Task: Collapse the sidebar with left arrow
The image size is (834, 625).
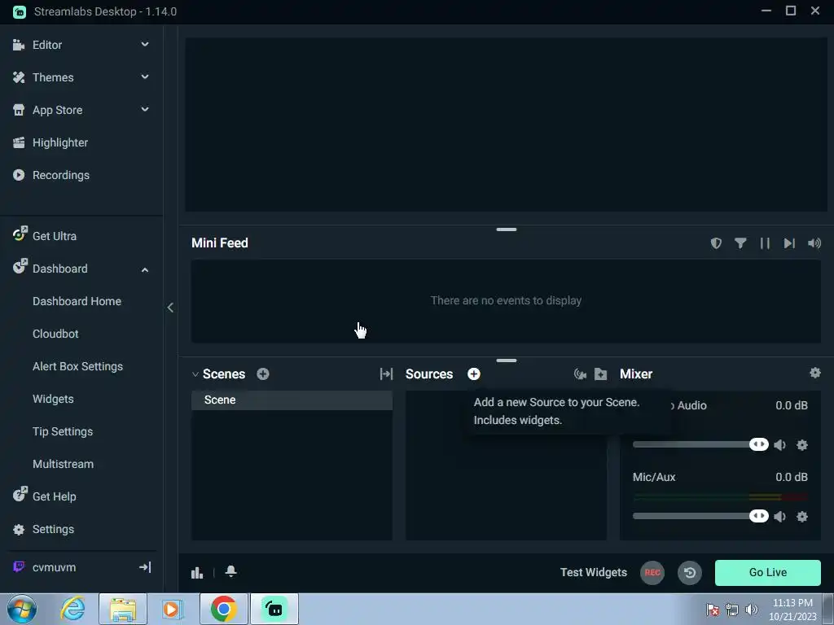Action: [170, 307]
